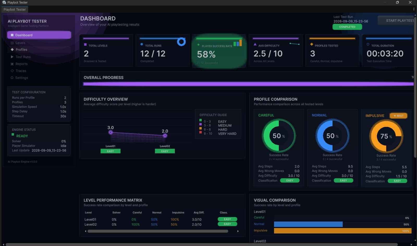Click the bar chart icon on the success rate card
Screen dimensions: 417x246
[238, 43]
